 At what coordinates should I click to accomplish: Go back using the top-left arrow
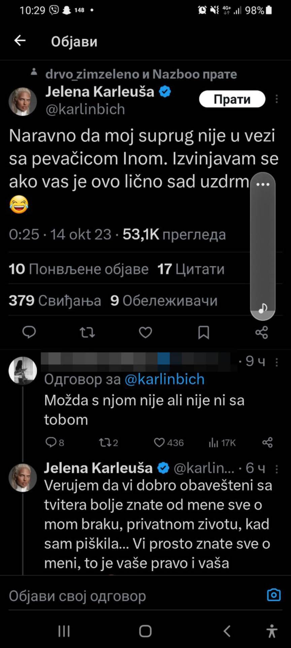point(20,40)
